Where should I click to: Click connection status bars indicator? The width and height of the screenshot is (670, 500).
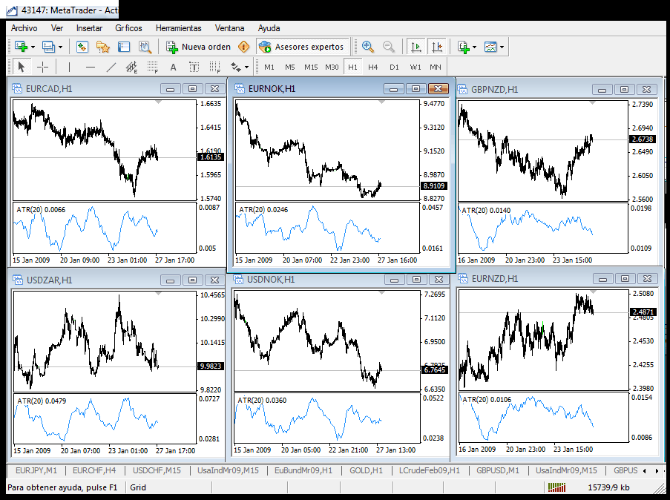pyautogui.click(x=556, y=487)
